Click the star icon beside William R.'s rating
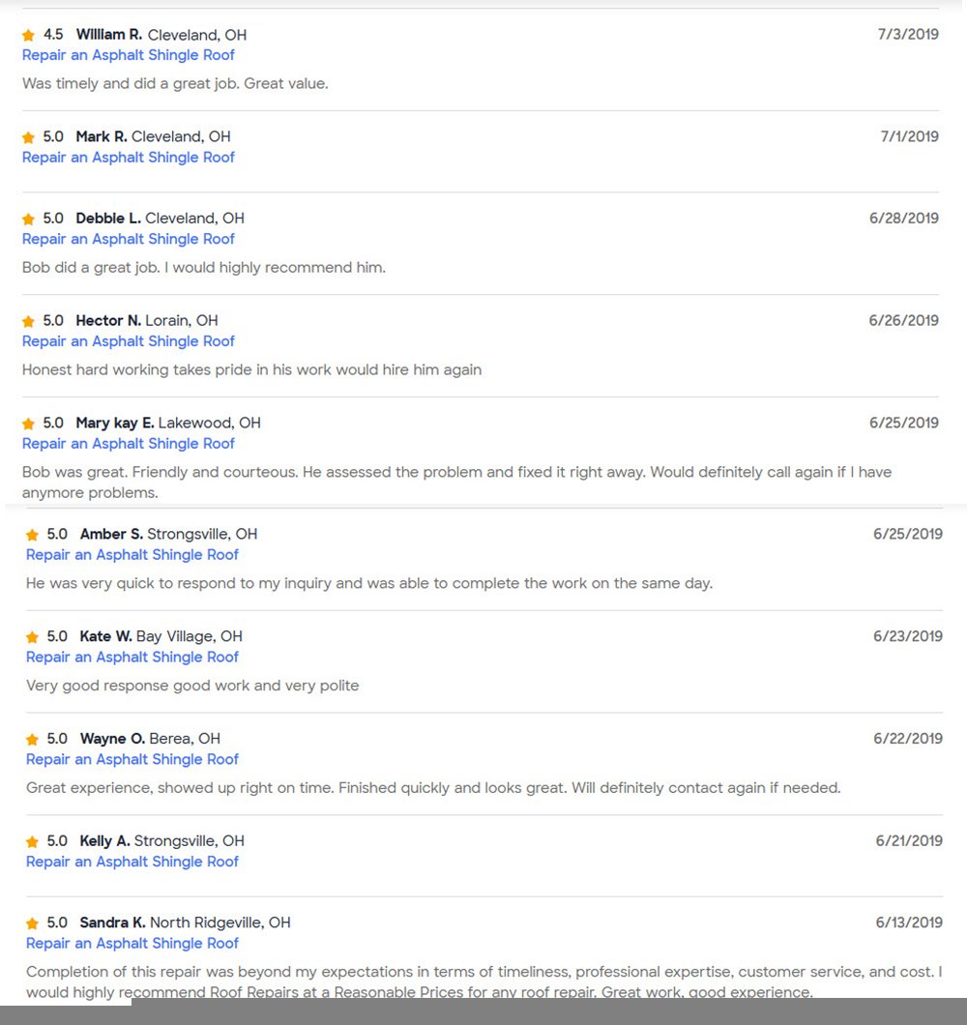967x1025 pixels. (29, 36)
